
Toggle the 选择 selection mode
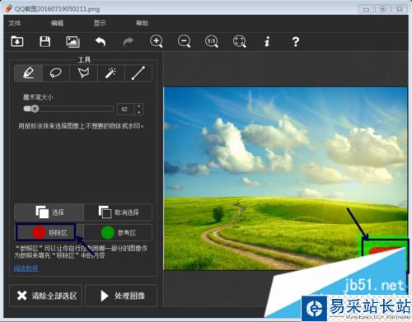click(x=49, y=212)
